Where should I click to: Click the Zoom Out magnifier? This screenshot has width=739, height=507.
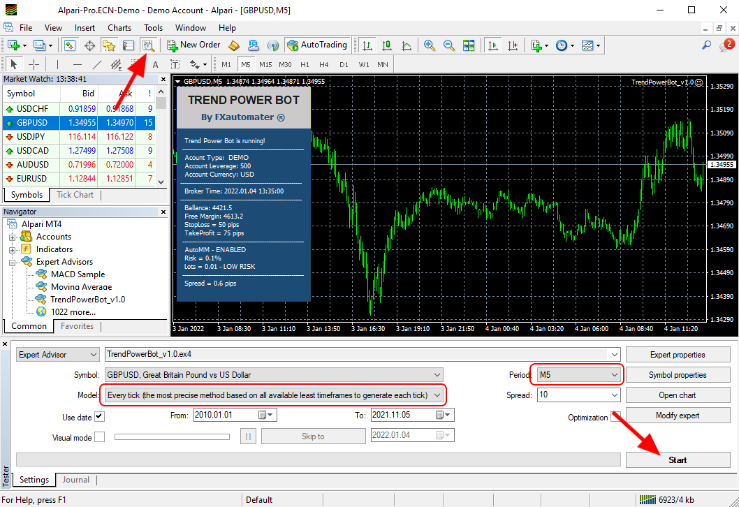(448, 45)
